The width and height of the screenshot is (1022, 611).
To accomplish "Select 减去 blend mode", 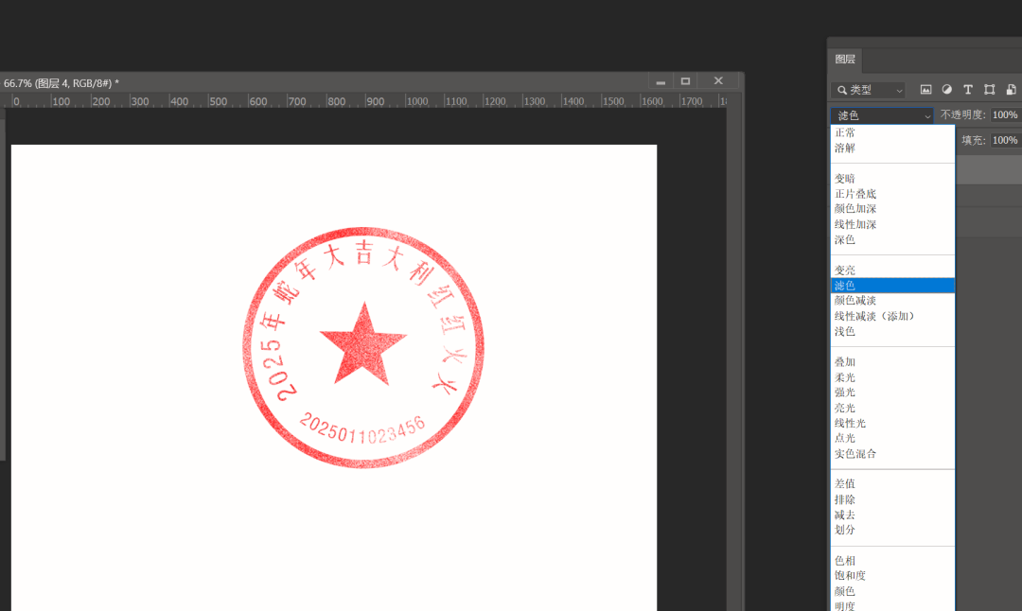I will click(892, 515).
